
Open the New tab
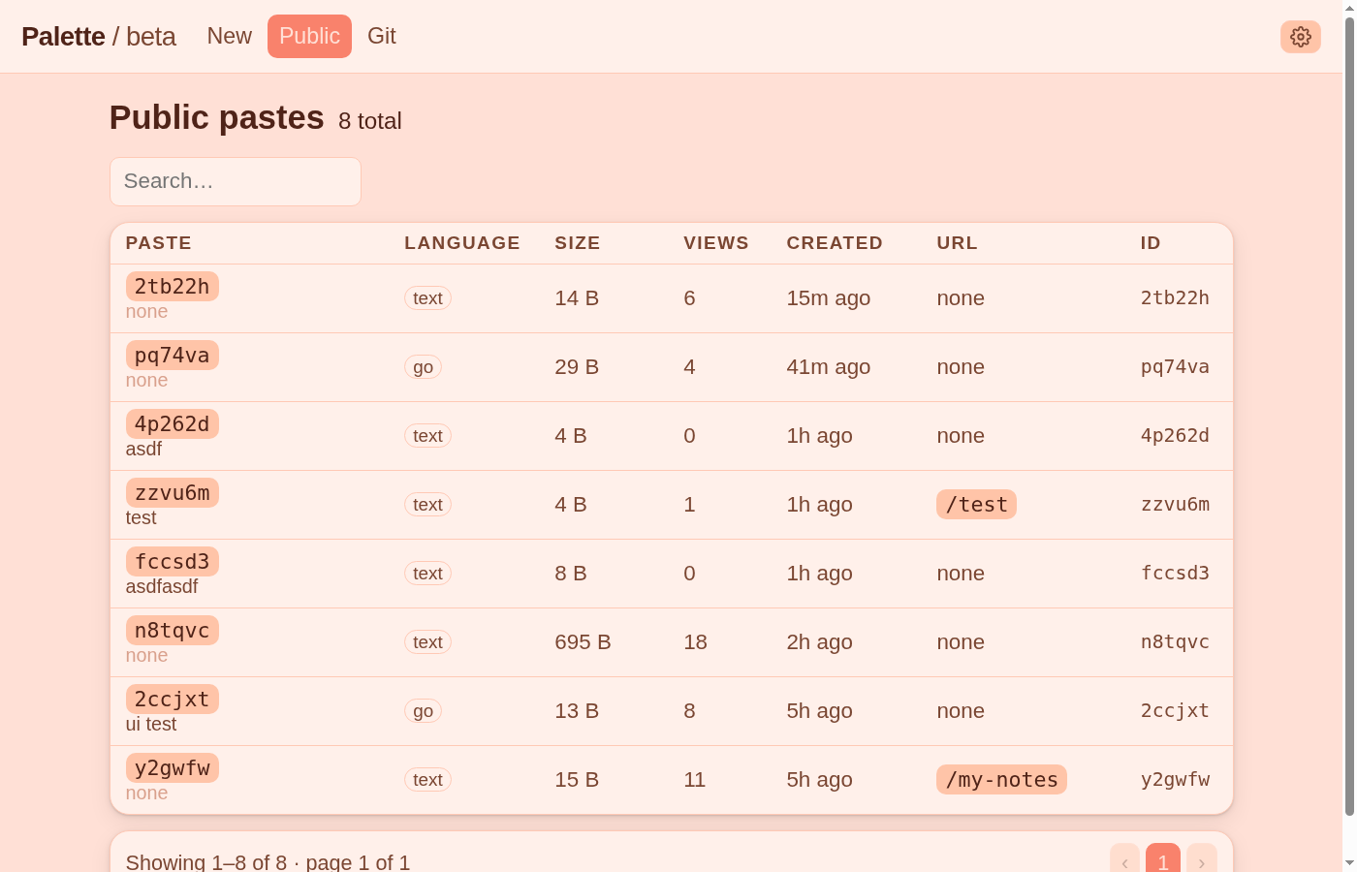click(x=230, y=36)
